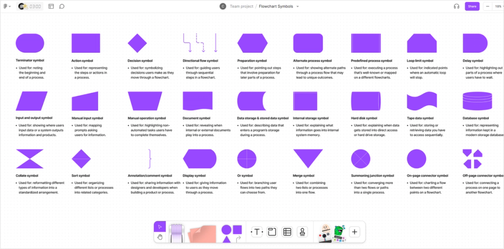Select the Internal storage square shape
Screen dimensions: 504x249
coord(305,101)
